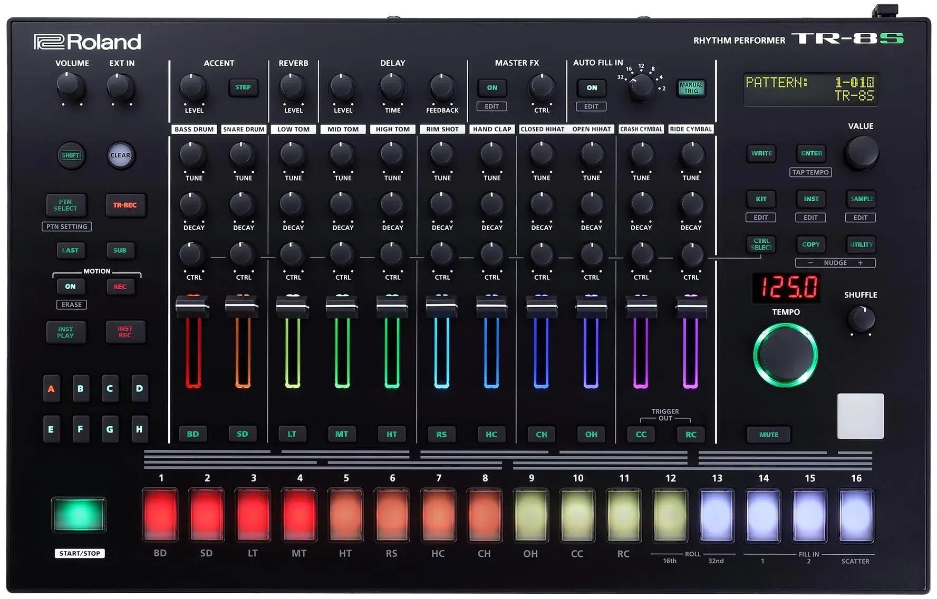Open the KIT selection button
937x599 pixels.
click(x=761, y=199)
